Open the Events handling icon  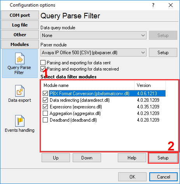[20, 124]
